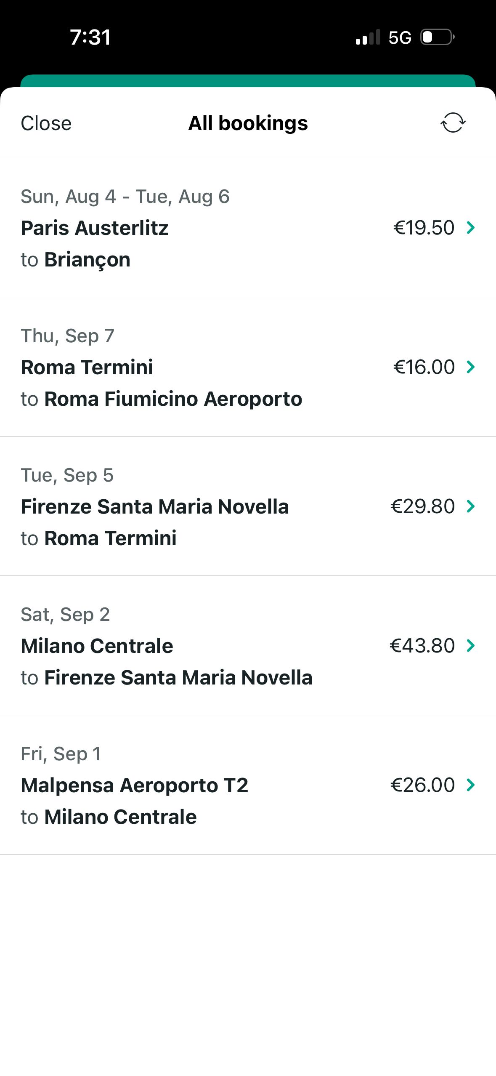496x1076 pixels.
Task: Expand the €29.80 Firenze booking arrow
Action: click(471, 506)
